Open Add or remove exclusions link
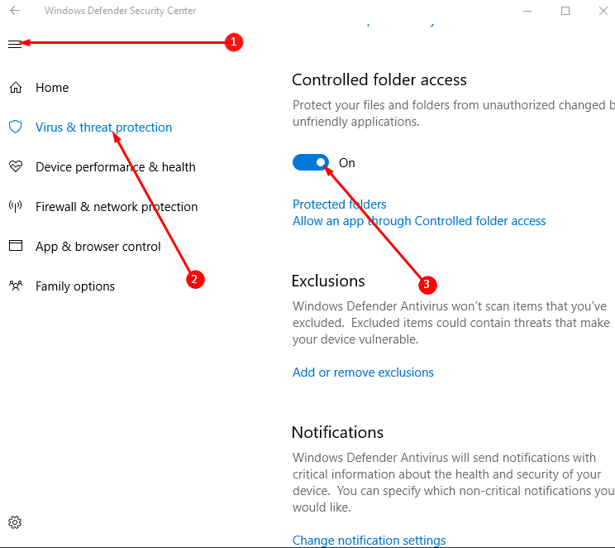Viewport: 615px width, 548px height. click(x=363, y=373)
